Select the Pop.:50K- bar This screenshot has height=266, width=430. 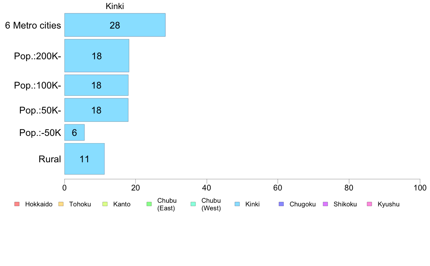click(x=97, y=110)
